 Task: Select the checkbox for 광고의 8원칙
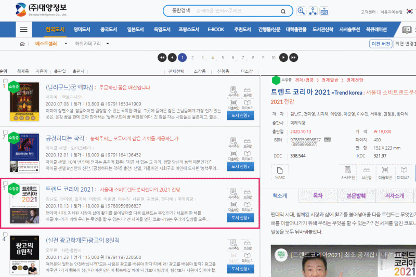coord(5,234)
